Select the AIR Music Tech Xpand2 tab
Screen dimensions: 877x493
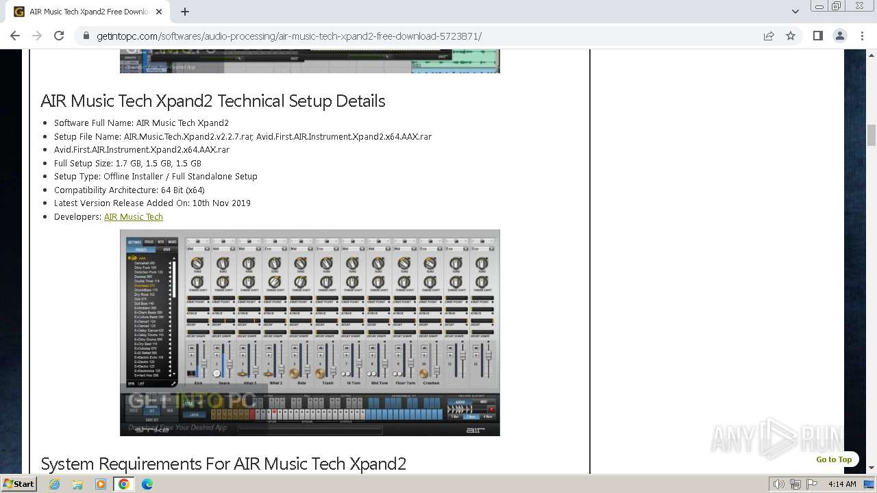tap(88, 12)
